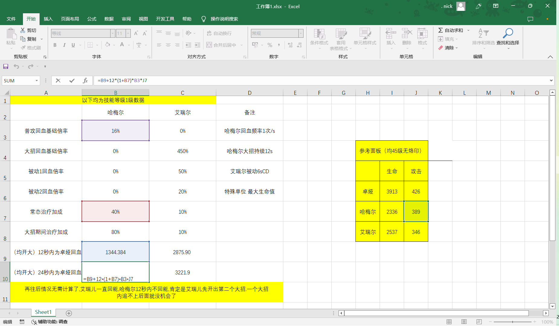559x326 pixels.
Task: Open the 插入 ribbon tab
Action: 48,19
